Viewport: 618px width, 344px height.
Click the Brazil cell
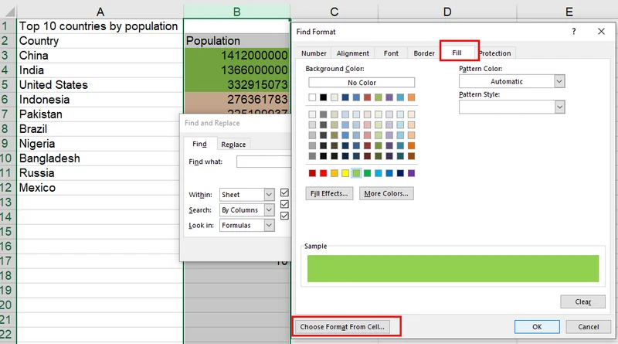click(x=100, y=129)
